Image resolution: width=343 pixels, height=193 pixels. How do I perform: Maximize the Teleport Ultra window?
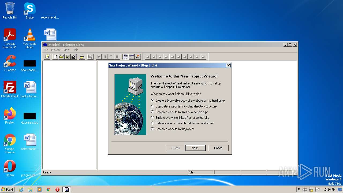point(290,45)
